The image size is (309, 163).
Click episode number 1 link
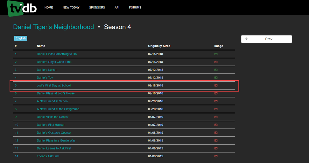point(16,54)
